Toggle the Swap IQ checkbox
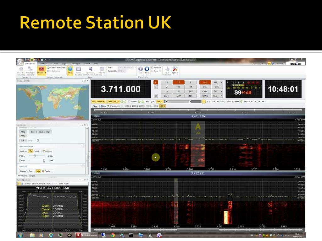Screen dimensions: 322x241 coord(153,71)
